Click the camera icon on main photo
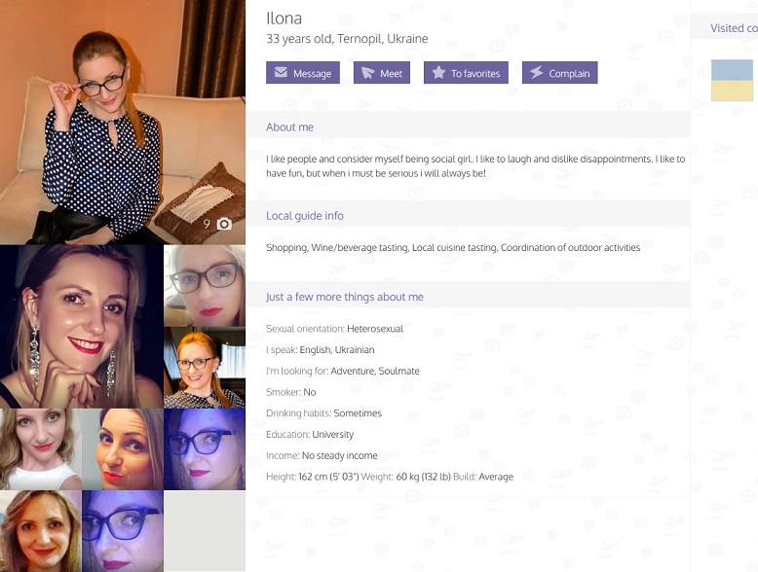The image size is (758, 572). coord(224,224)
